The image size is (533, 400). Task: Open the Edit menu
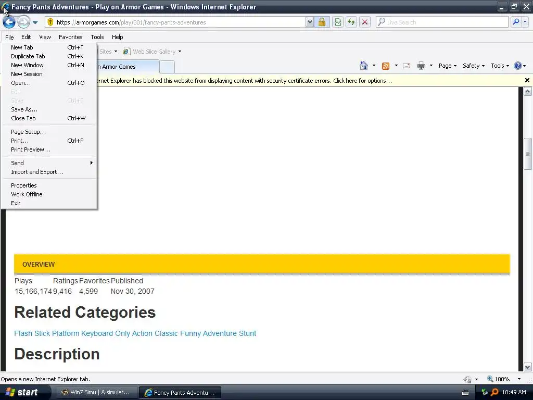(26, 37)
